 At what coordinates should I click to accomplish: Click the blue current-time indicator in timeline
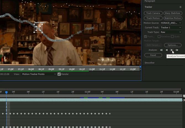click(x=6, y=92)
